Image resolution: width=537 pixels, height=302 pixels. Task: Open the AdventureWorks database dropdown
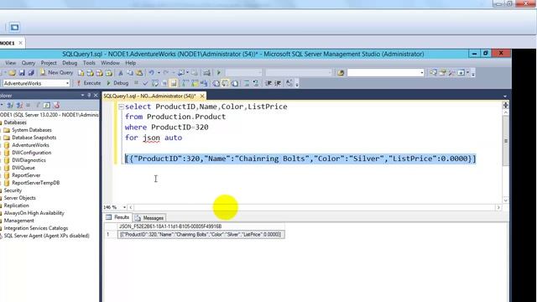pyautogui.click(x=67, y=83)
